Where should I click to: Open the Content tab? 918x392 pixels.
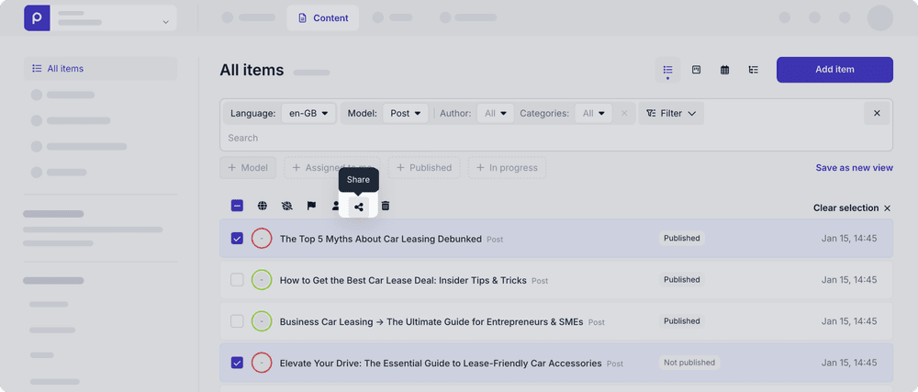[x=322, y=17]
